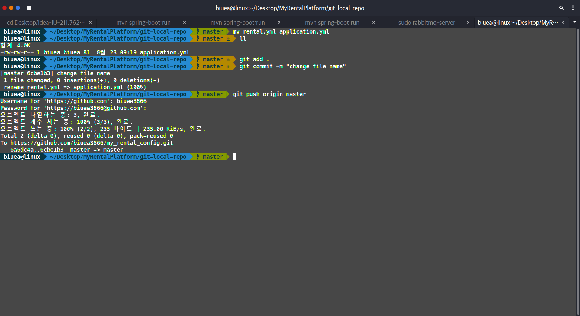Click the blue git-local-repo path segment
580x316 pixels.
(x=118, y=157)
